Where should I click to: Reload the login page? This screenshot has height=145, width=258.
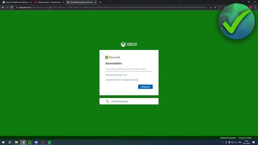click(12, 7)
